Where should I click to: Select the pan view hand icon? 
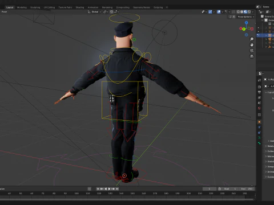(252, 45)
